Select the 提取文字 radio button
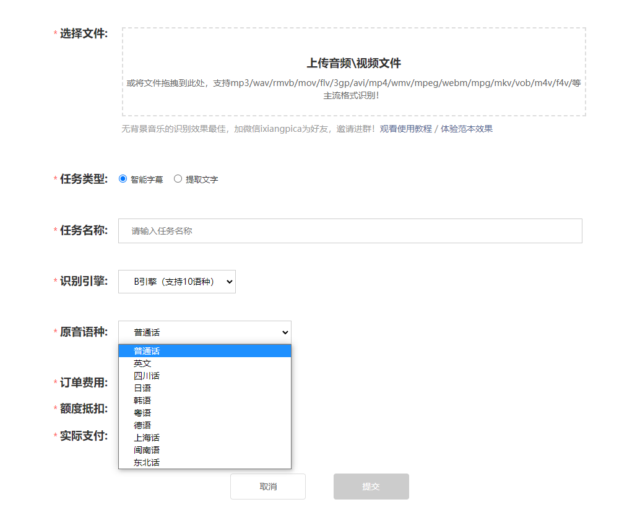The image size is (640, 515). (x=178, y=179)
